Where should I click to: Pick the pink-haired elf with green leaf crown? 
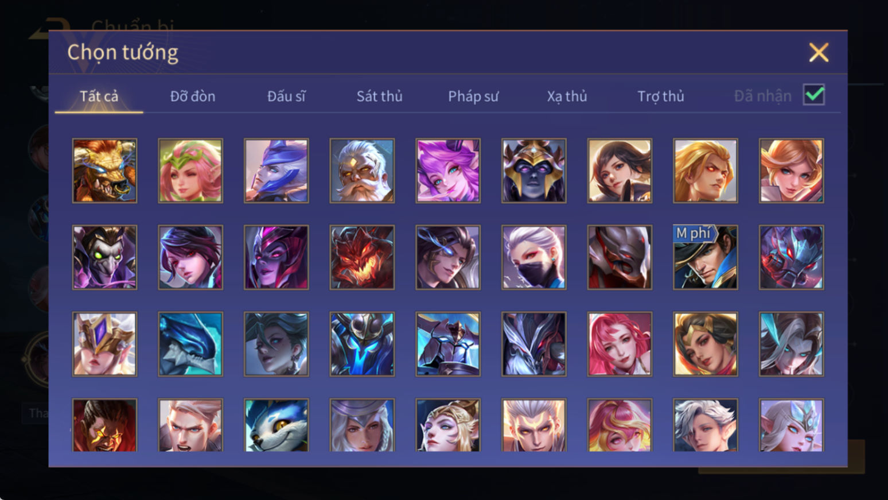[x=190, y=170]
